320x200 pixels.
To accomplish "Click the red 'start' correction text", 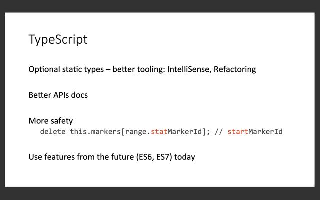I will 237,132.
